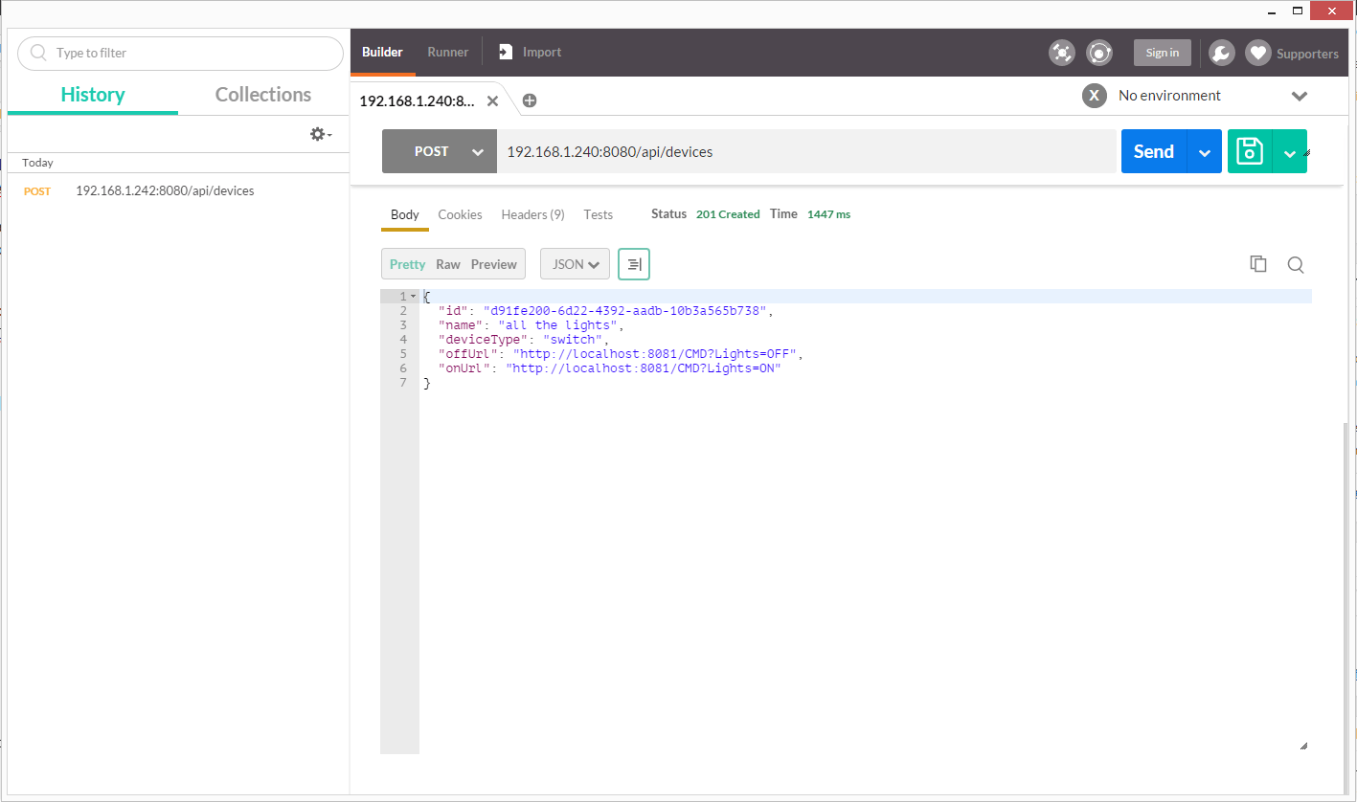
Task: Open the JSON format dropdown
Action: (x=575, y=264)
